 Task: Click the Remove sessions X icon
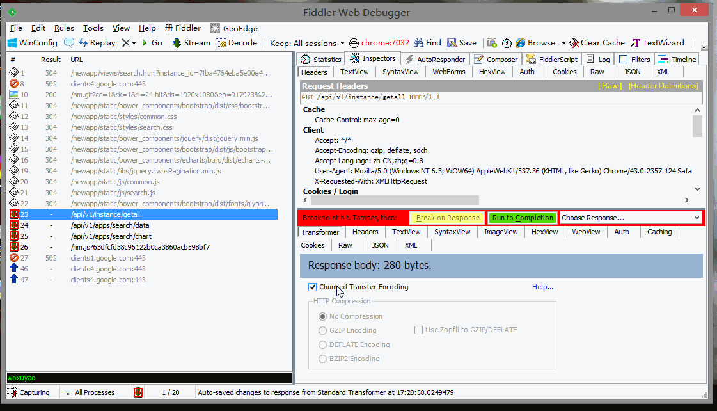(x=125, y=42)
